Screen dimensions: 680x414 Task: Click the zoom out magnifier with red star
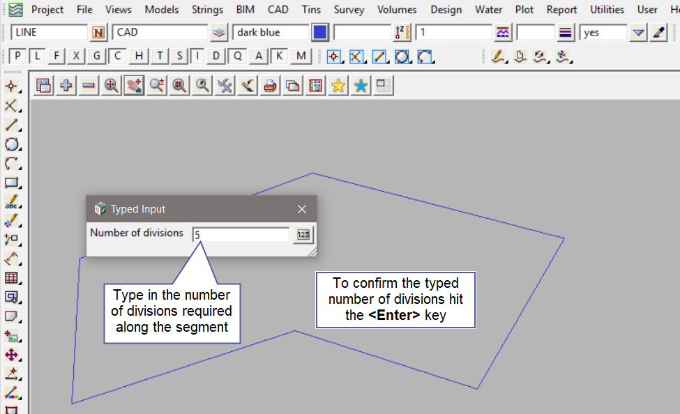point(179,86)
